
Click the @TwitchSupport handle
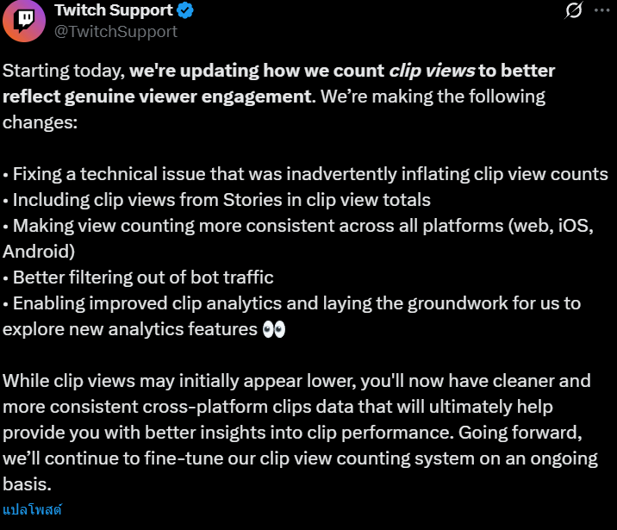click(115, 31)
